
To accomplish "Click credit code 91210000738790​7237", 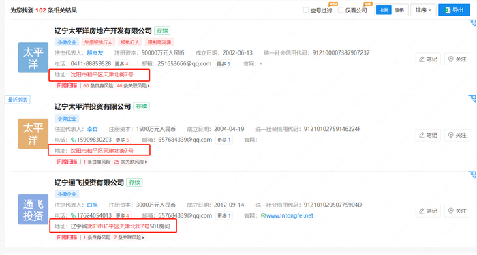I will pos(341,53).
